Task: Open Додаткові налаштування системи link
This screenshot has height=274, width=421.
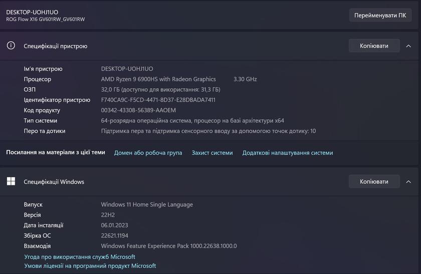Action: tap(288, 153)
